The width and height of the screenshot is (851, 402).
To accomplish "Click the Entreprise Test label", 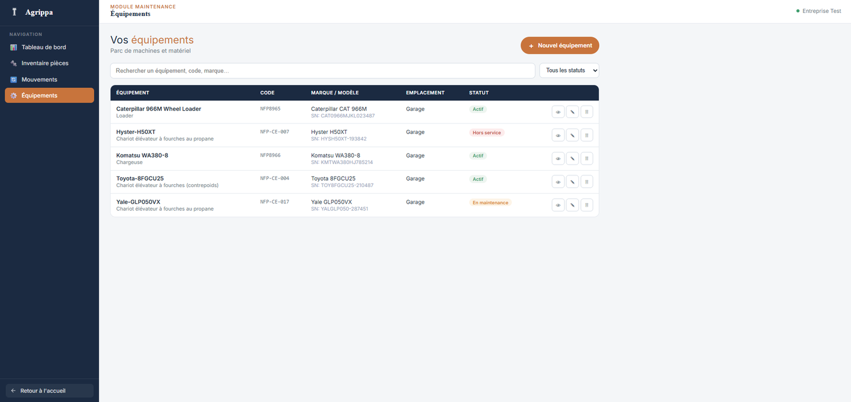I will pyautogui.click(x=821, y=11).
